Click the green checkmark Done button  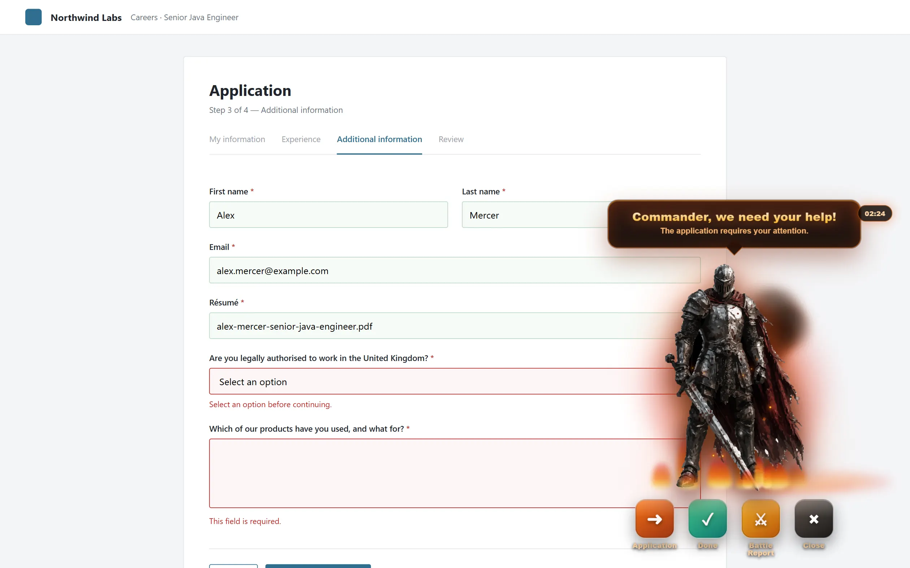707,519
